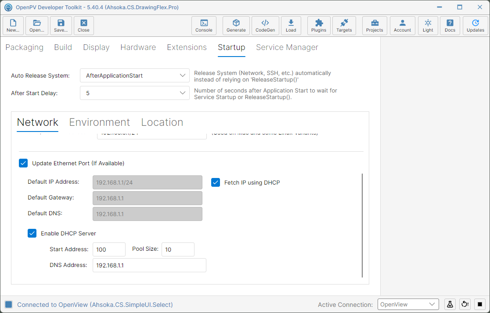Image resolution: width=490 pixels, height=313 pixels.
Task: Open the Plugins manager
Action: (x=319, y=25)
